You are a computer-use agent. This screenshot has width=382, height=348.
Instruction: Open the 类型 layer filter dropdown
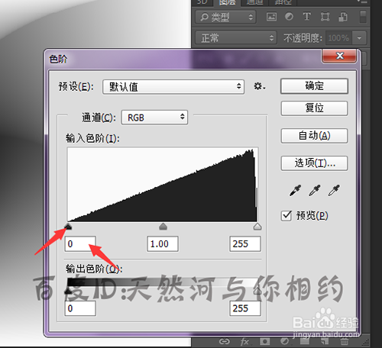coord(226,17)
